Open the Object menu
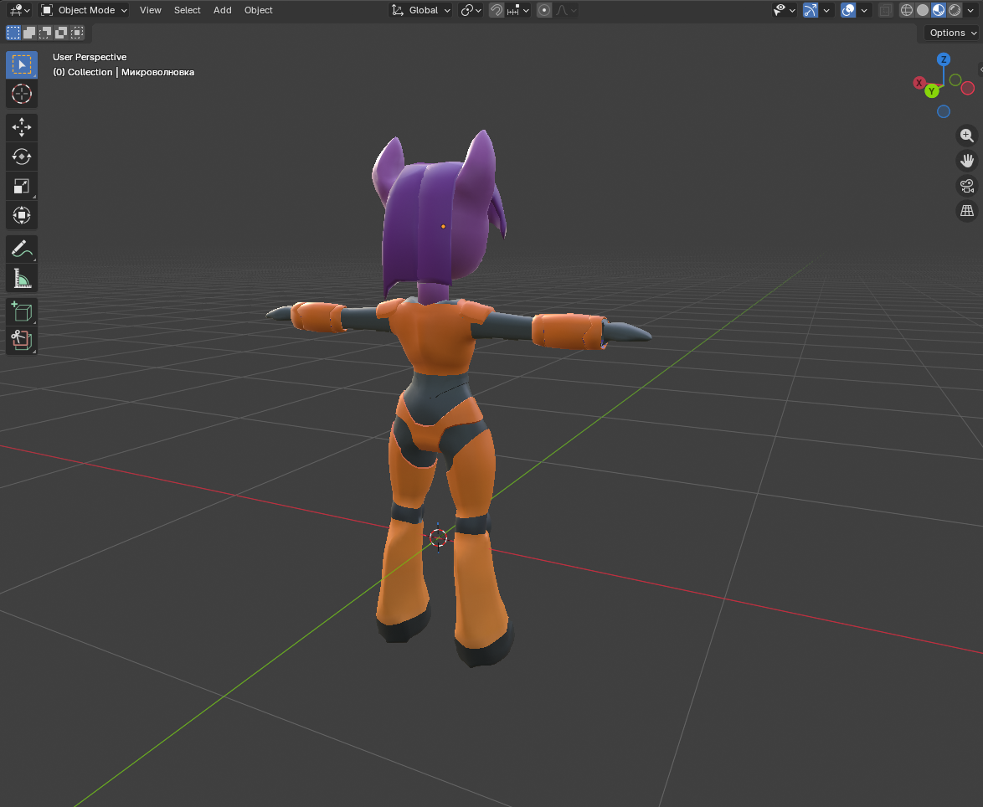The image size is (983, 807). pyautogui.click(x=258, y=10)
